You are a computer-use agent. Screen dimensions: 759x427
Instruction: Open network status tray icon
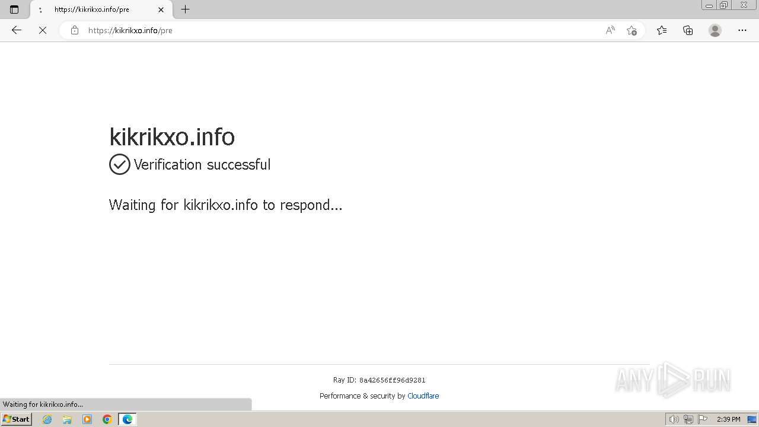coord(688,419)
